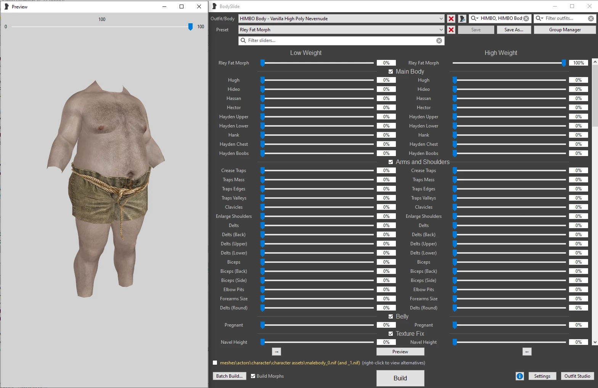Click the Preview button

pyautogui.click(x=400, y=352)
